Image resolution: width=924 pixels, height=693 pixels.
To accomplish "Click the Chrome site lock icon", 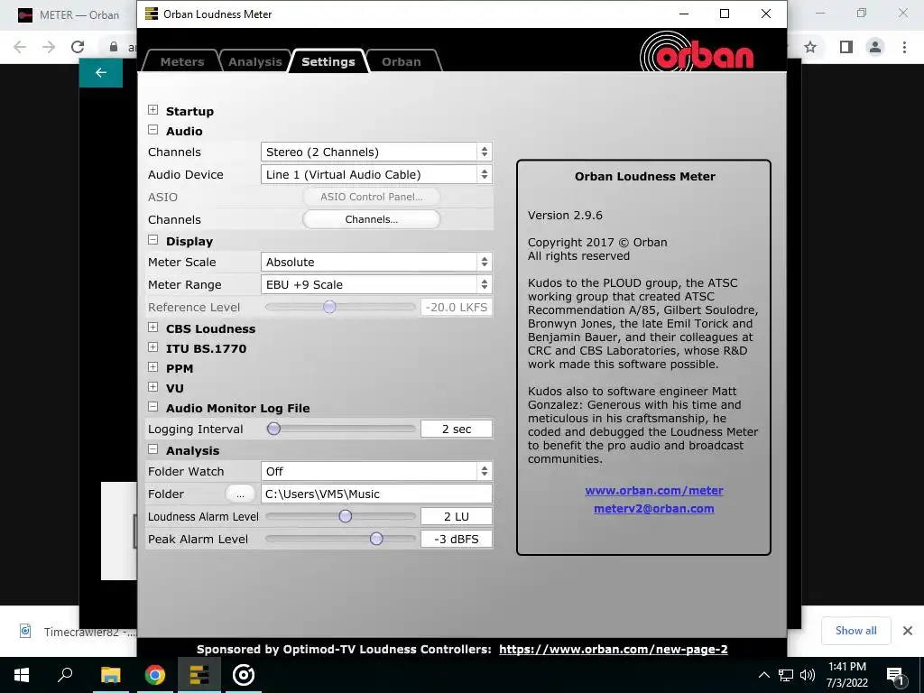I will point(114,47).
